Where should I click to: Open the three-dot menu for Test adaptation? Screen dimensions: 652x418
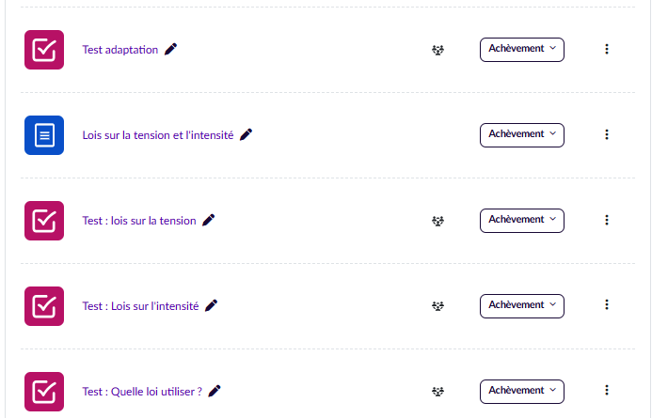pos(607,49)
